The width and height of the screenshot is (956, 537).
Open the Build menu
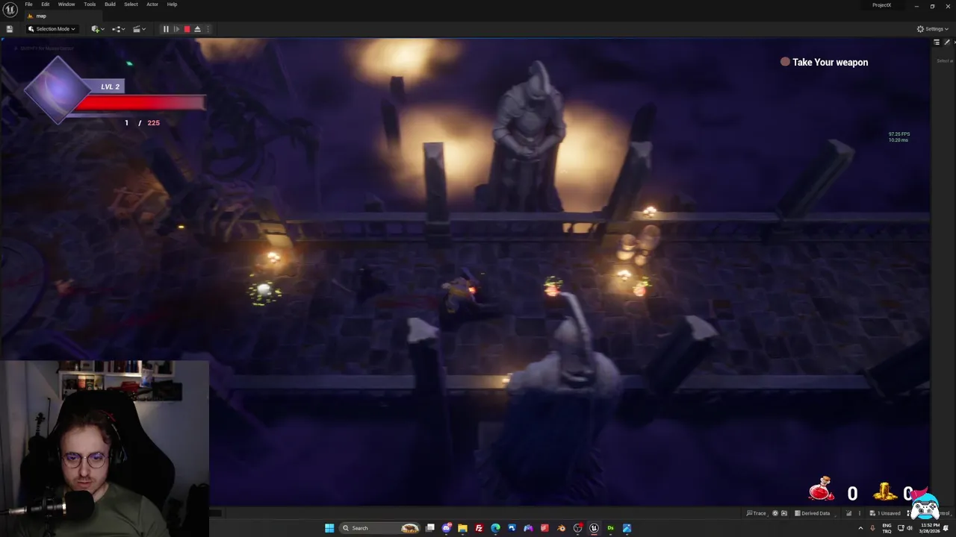click(x=110, y=4)
